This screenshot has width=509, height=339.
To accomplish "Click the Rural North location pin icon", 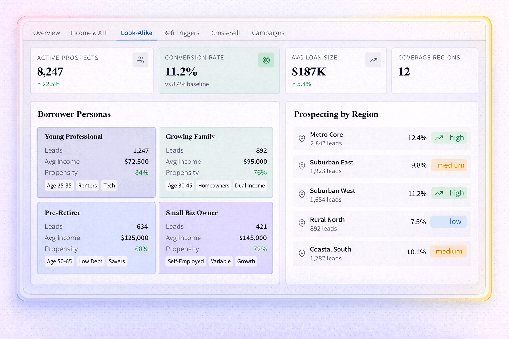I will coord(302,223).
